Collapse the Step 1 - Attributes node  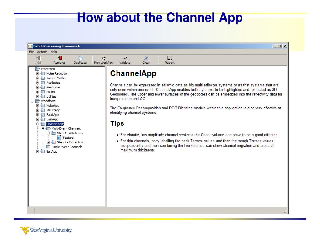(48, 133)
